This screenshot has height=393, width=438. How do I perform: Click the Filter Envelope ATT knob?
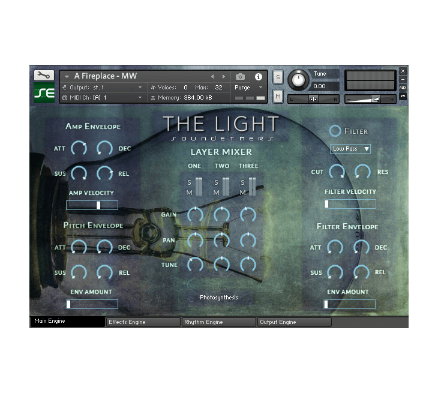(335, 247)
